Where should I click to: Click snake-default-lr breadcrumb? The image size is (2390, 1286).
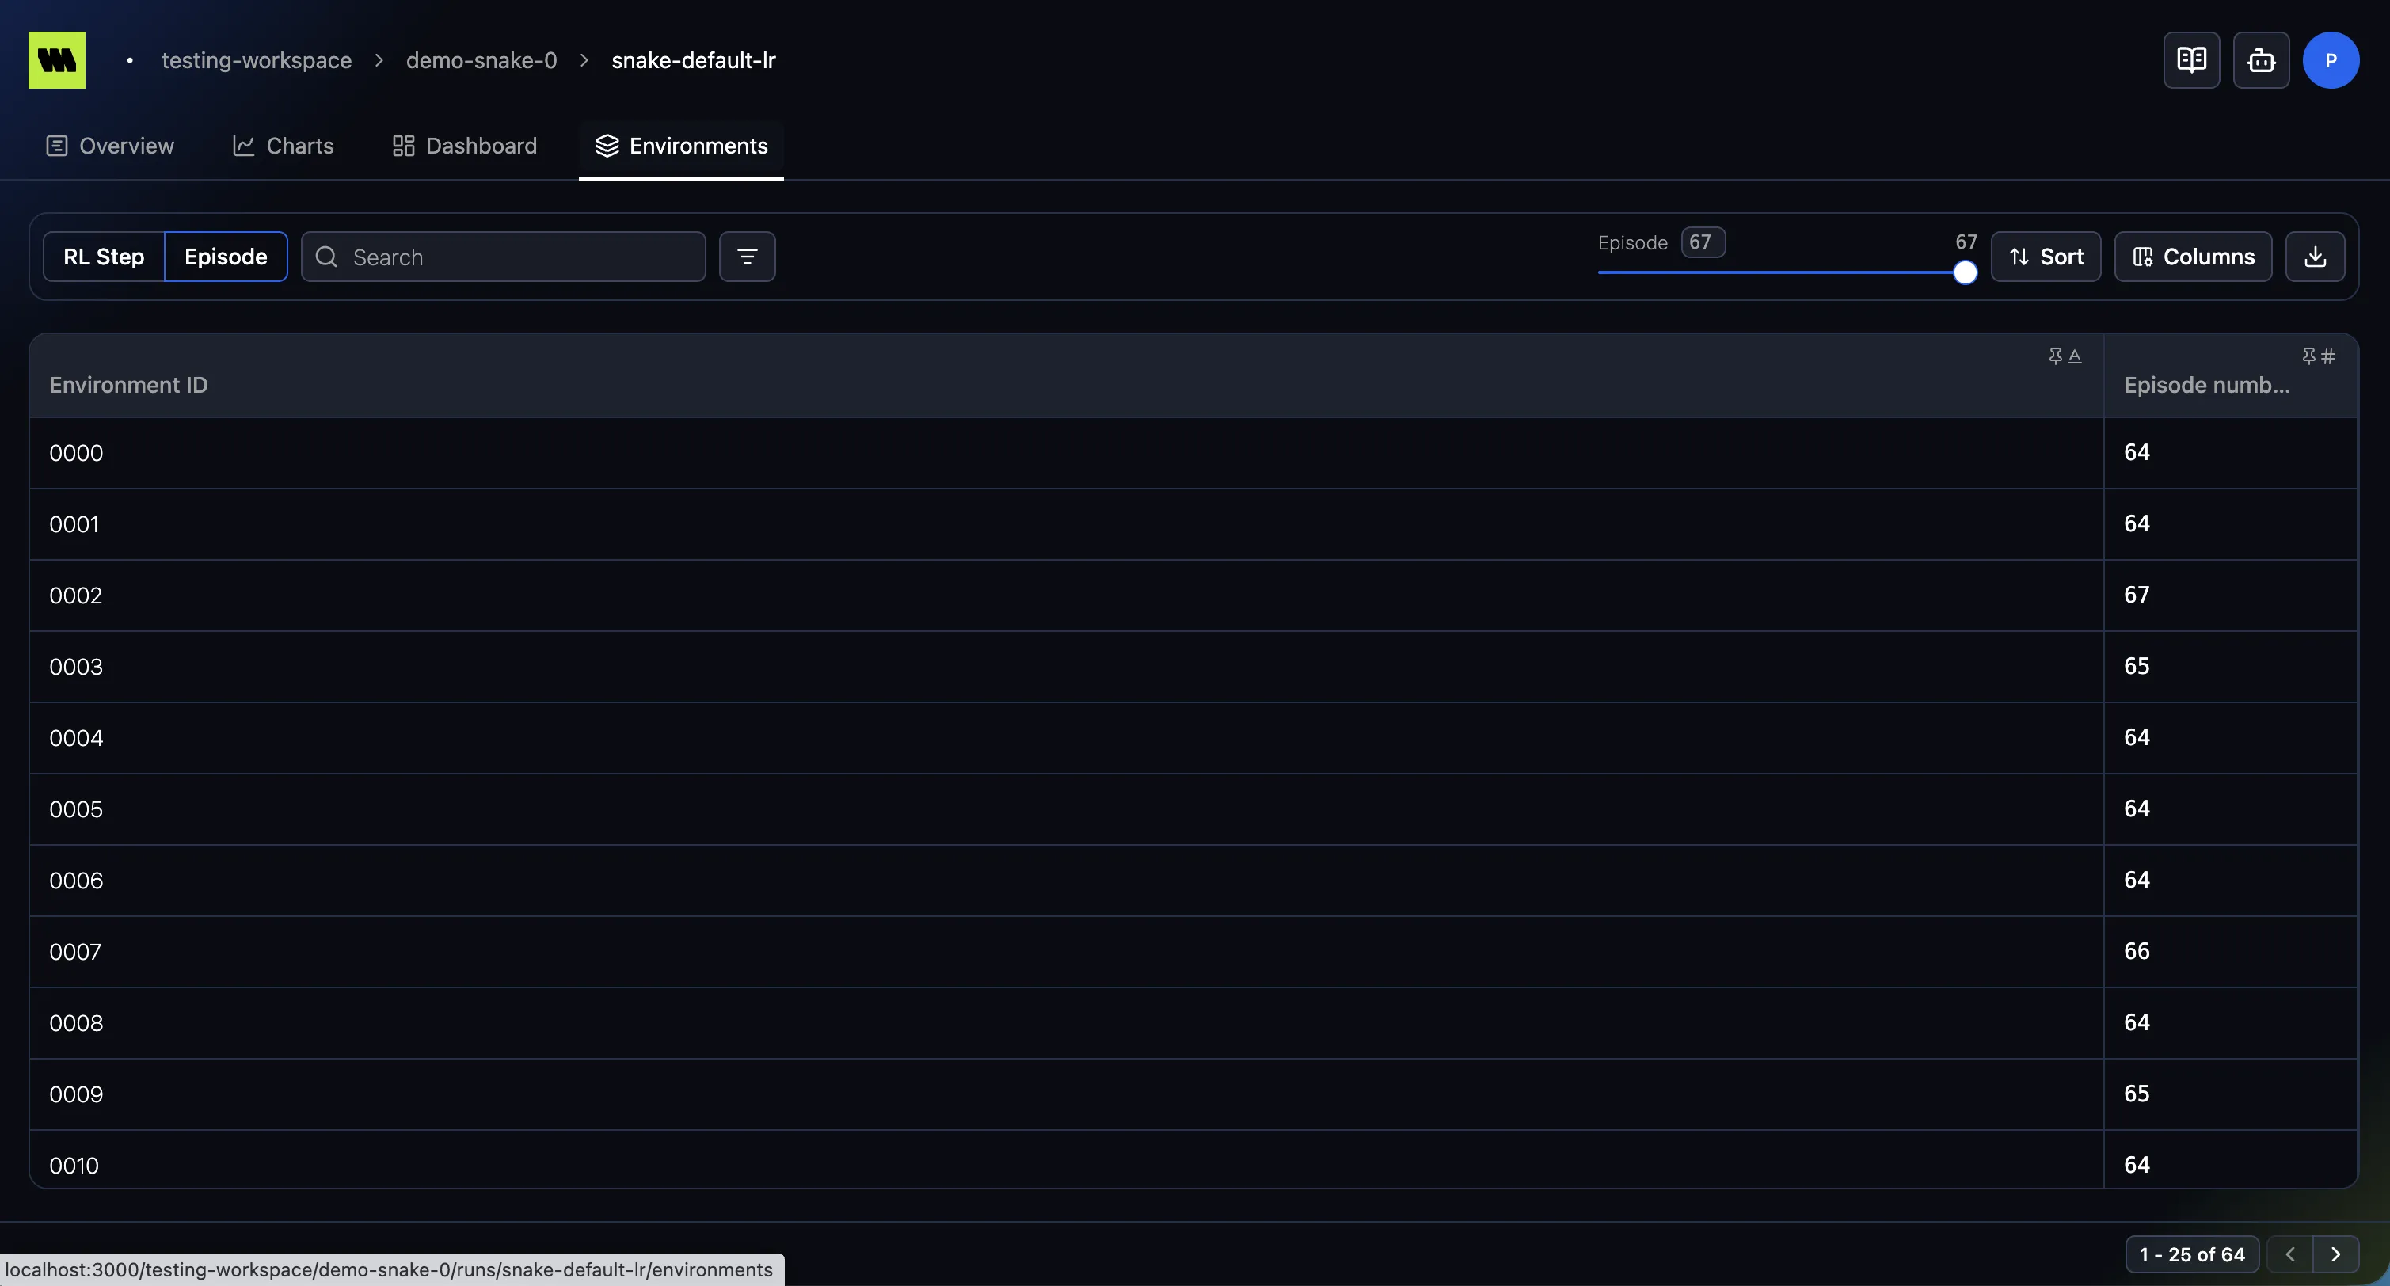[x=693, y=60]
